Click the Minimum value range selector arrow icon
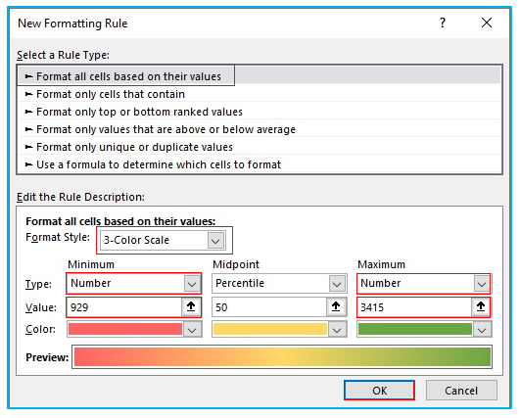 pos(191,307)
